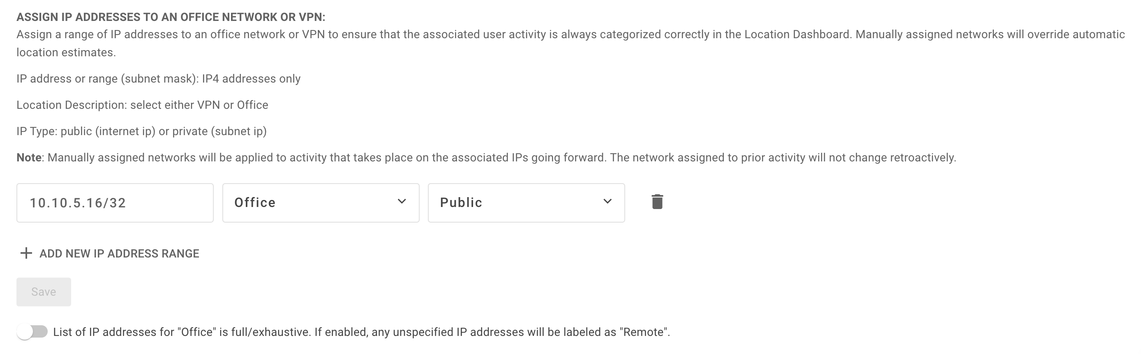Click the chevron arrow in the Public dropdown
This screenshot has width=1141, height=354.
607,201
